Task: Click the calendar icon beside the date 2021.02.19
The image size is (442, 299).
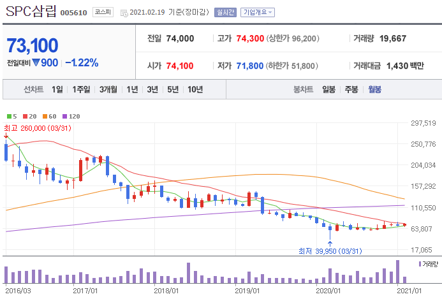Action: [124, 13]
